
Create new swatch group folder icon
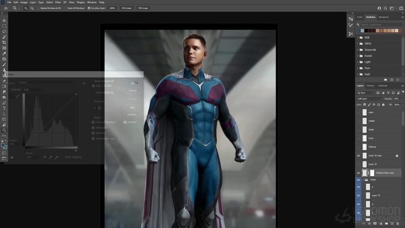pyautogui.click(x=386, y=80)
